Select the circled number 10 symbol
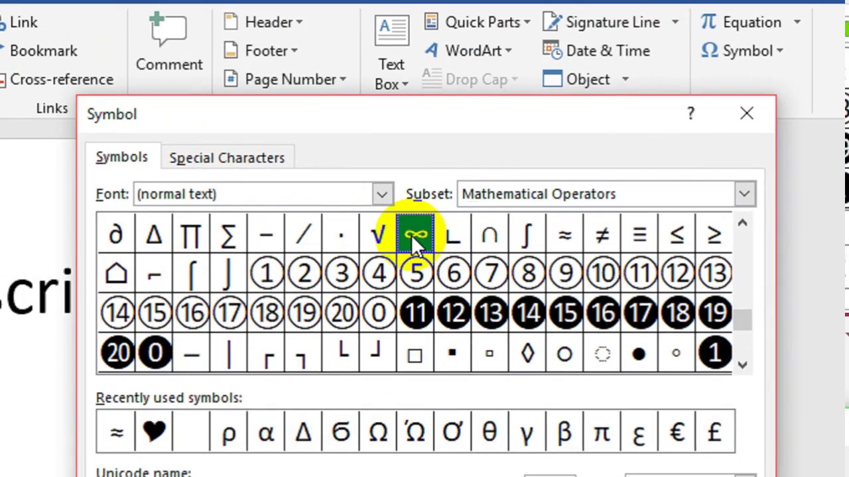 click(602, 274)
